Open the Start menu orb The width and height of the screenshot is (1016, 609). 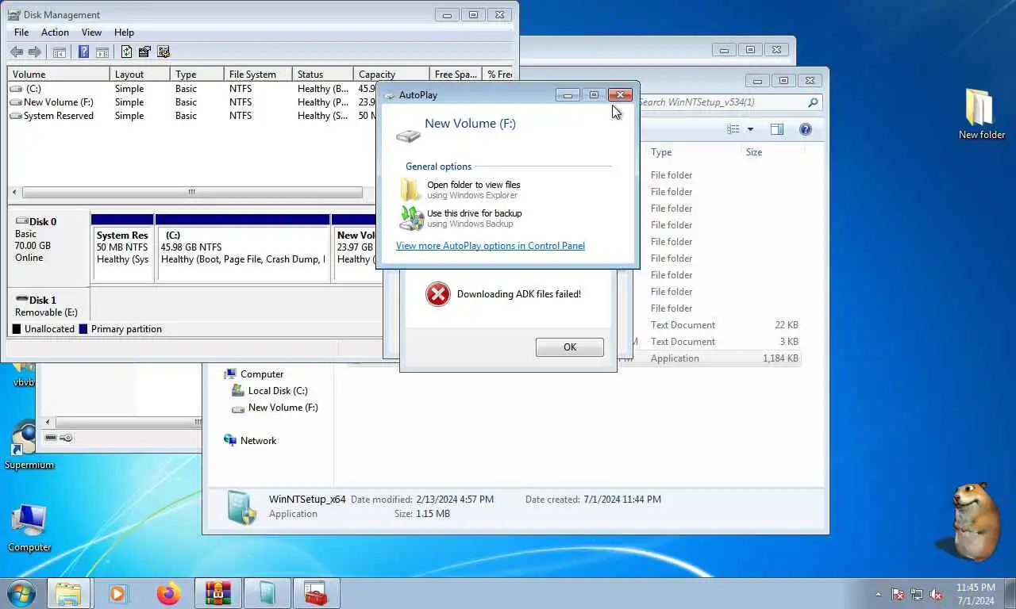21,593
